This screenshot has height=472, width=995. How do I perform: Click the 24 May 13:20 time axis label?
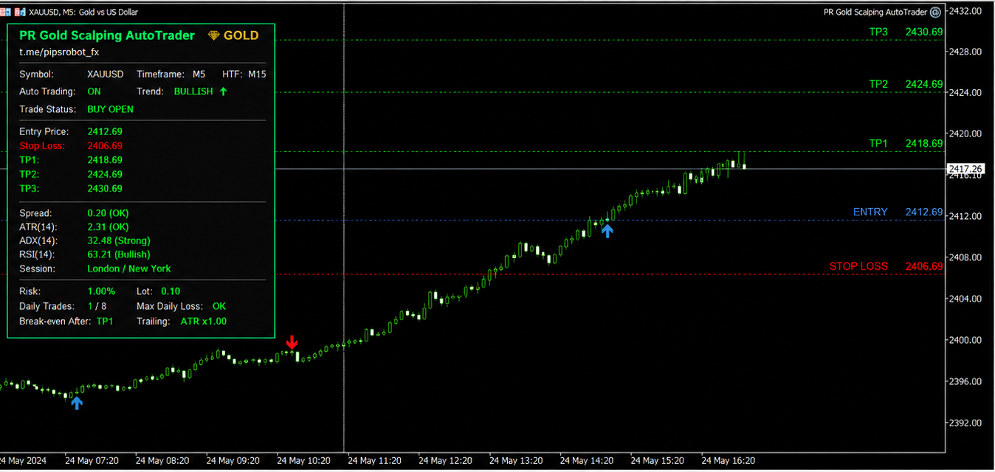point(516,460)
